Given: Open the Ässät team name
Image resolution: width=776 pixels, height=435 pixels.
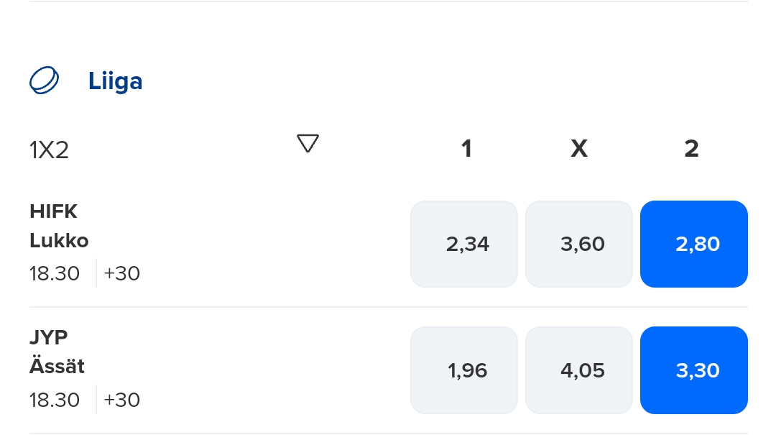Looking at the screenshot, I should (x=57, y=366).
